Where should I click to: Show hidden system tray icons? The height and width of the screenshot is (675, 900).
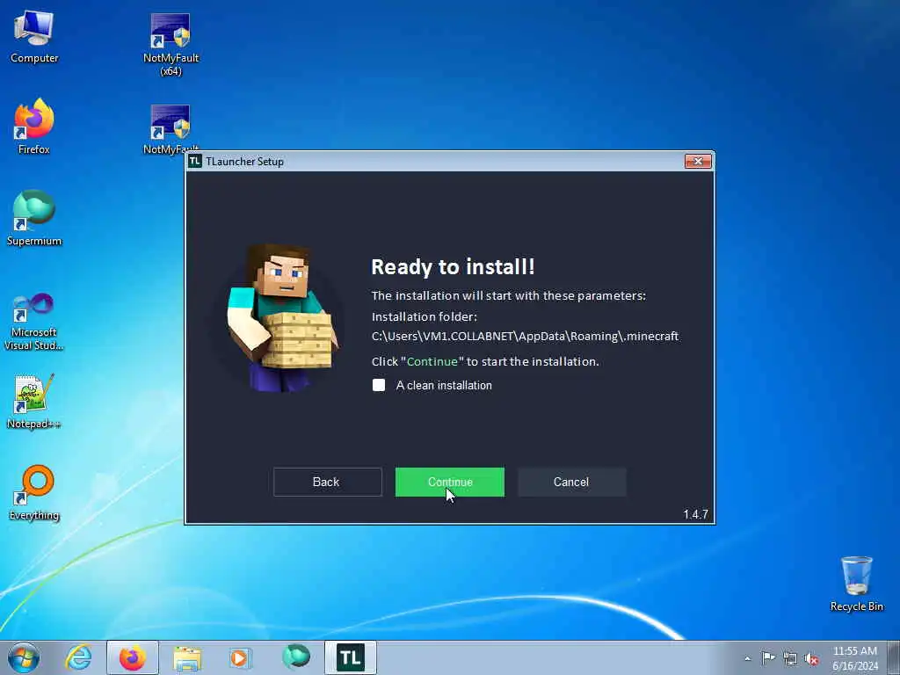tap(747, 658)
